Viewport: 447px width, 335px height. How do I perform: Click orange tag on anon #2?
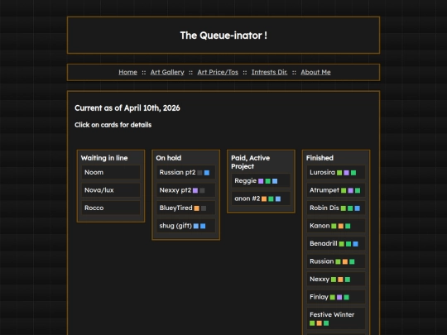264,199
